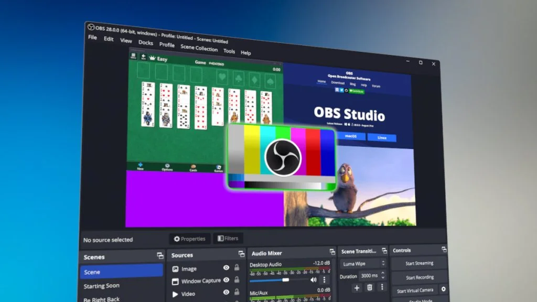The height and width of the screenshot is (302, 537).
Task: Click the Duration 3000 ms spinner arrows
Action: pyautogui.click(x=383, y=275)
